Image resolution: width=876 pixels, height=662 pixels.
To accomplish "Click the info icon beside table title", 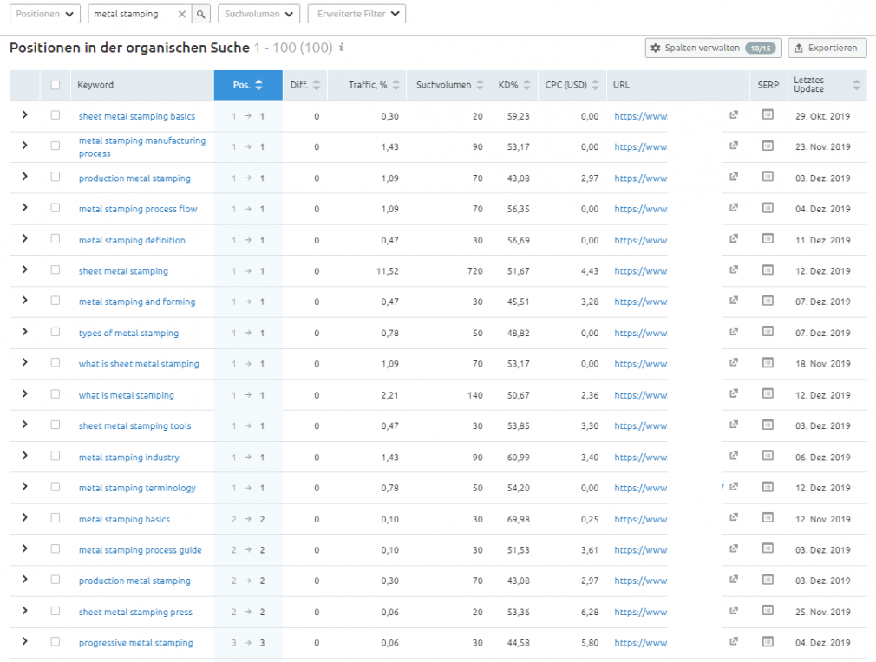I will pos(342,48).
